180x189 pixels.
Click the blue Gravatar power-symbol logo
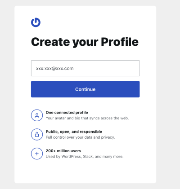point(36,22)
